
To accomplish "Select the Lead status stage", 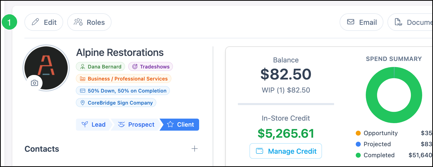I will point(93,125).
